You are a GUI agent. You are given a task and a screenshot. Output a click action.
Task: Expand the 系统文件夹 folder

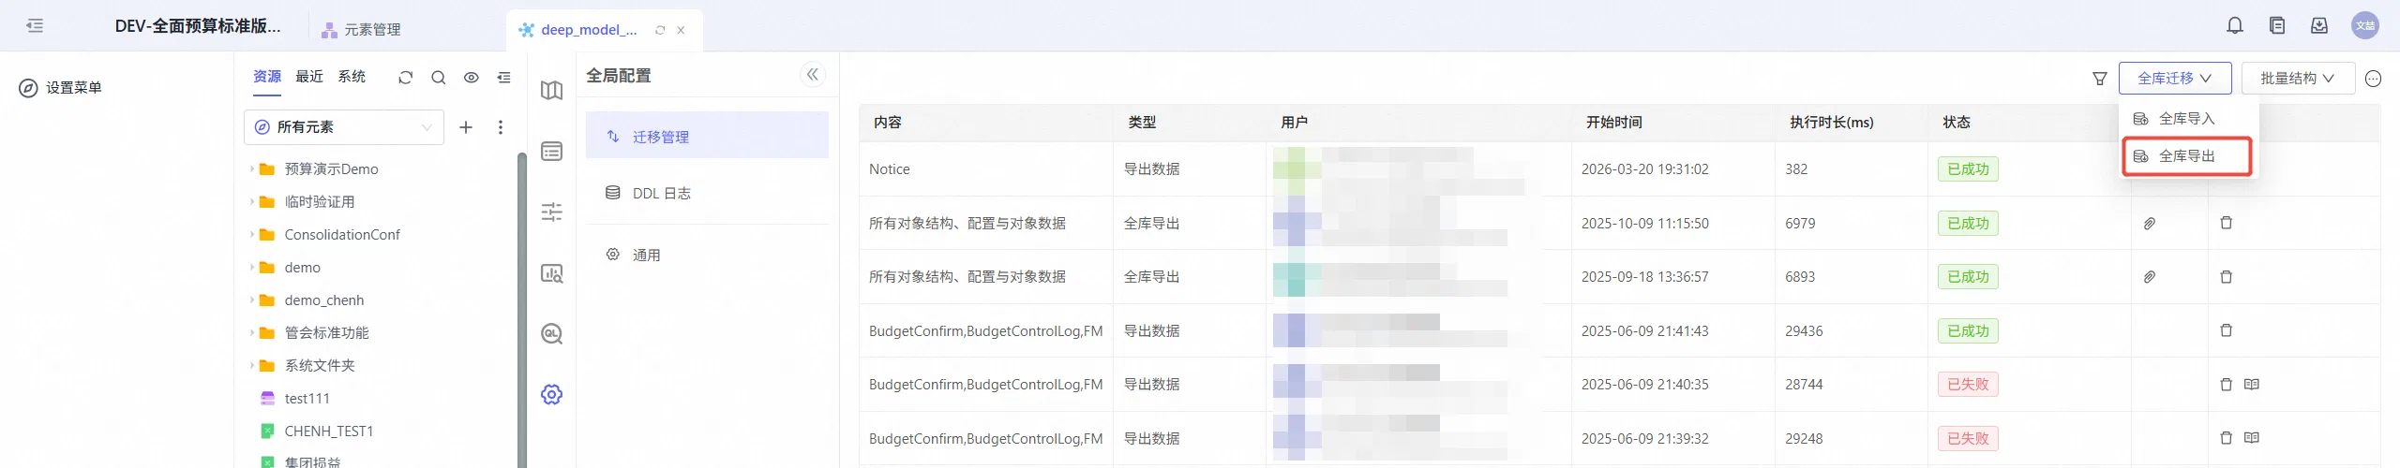pyautogui.click(x=251, y=366)
